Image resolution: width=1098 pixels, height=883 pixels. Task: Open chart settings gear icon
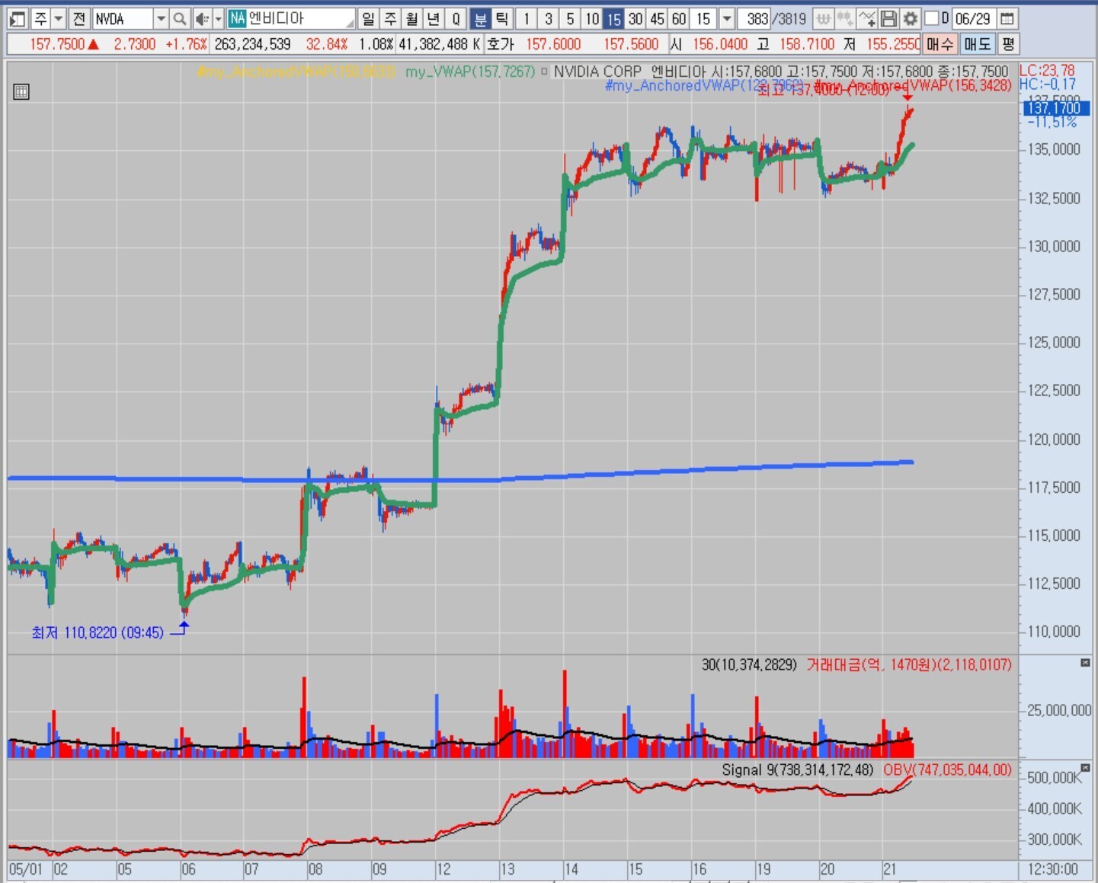coord(910,18)
